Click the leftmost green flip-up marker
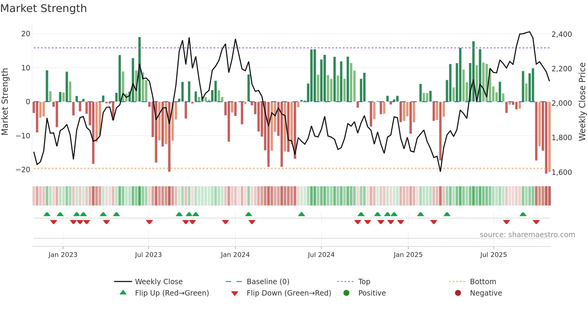Image resolution: width=587 pixels, height=330 pixels. (x=47, y=214)
